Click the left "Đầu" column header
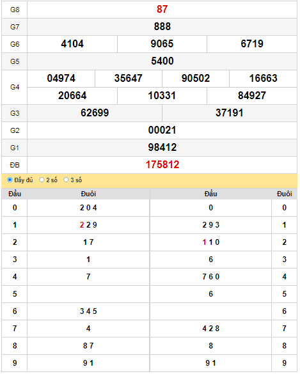 (15, 194)
